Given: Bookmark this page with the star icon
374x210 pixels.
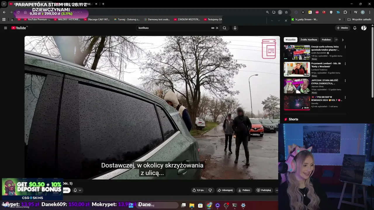Looking at the screenshot, I should point(286,12).
